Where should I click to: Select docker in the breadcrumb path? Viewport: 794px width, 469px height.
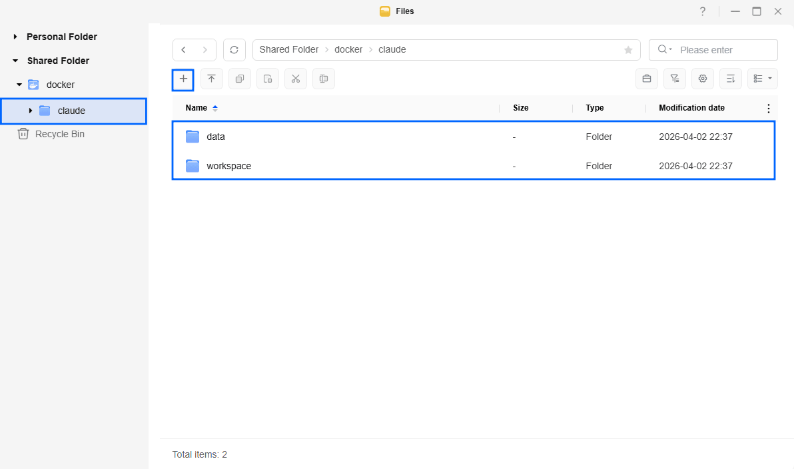pos(348,50)
